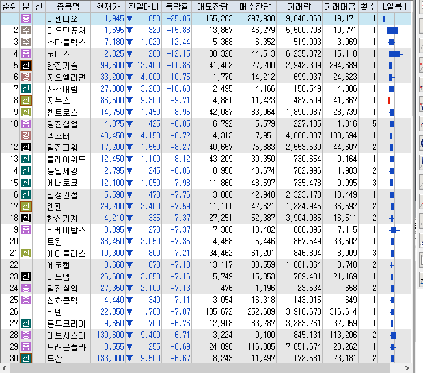Select the stock name 신화콘텍
The height and width of the screenshot is (373, 423).
pos(62,300)
